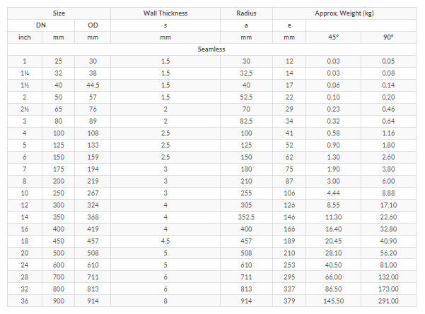Select the Seamless section heading row
Image resolution: width=425 pixels, height=314 pixels.
(211, 49)
